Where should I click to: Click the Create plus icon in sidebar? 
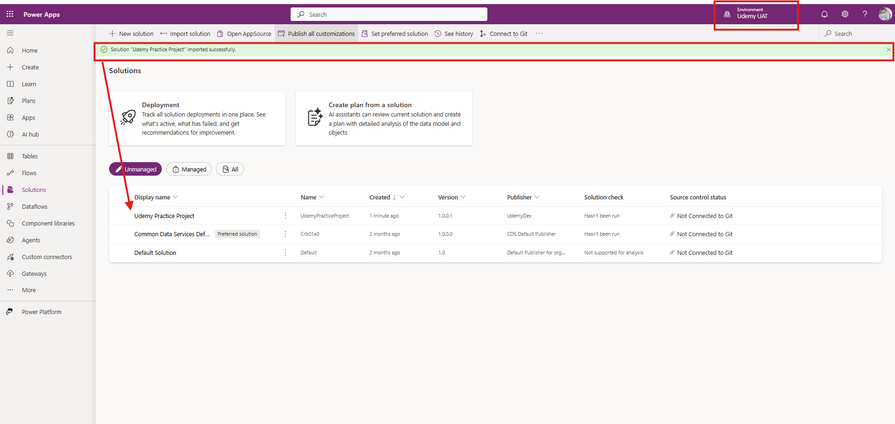pyautogui.click(x=10, y=67)
